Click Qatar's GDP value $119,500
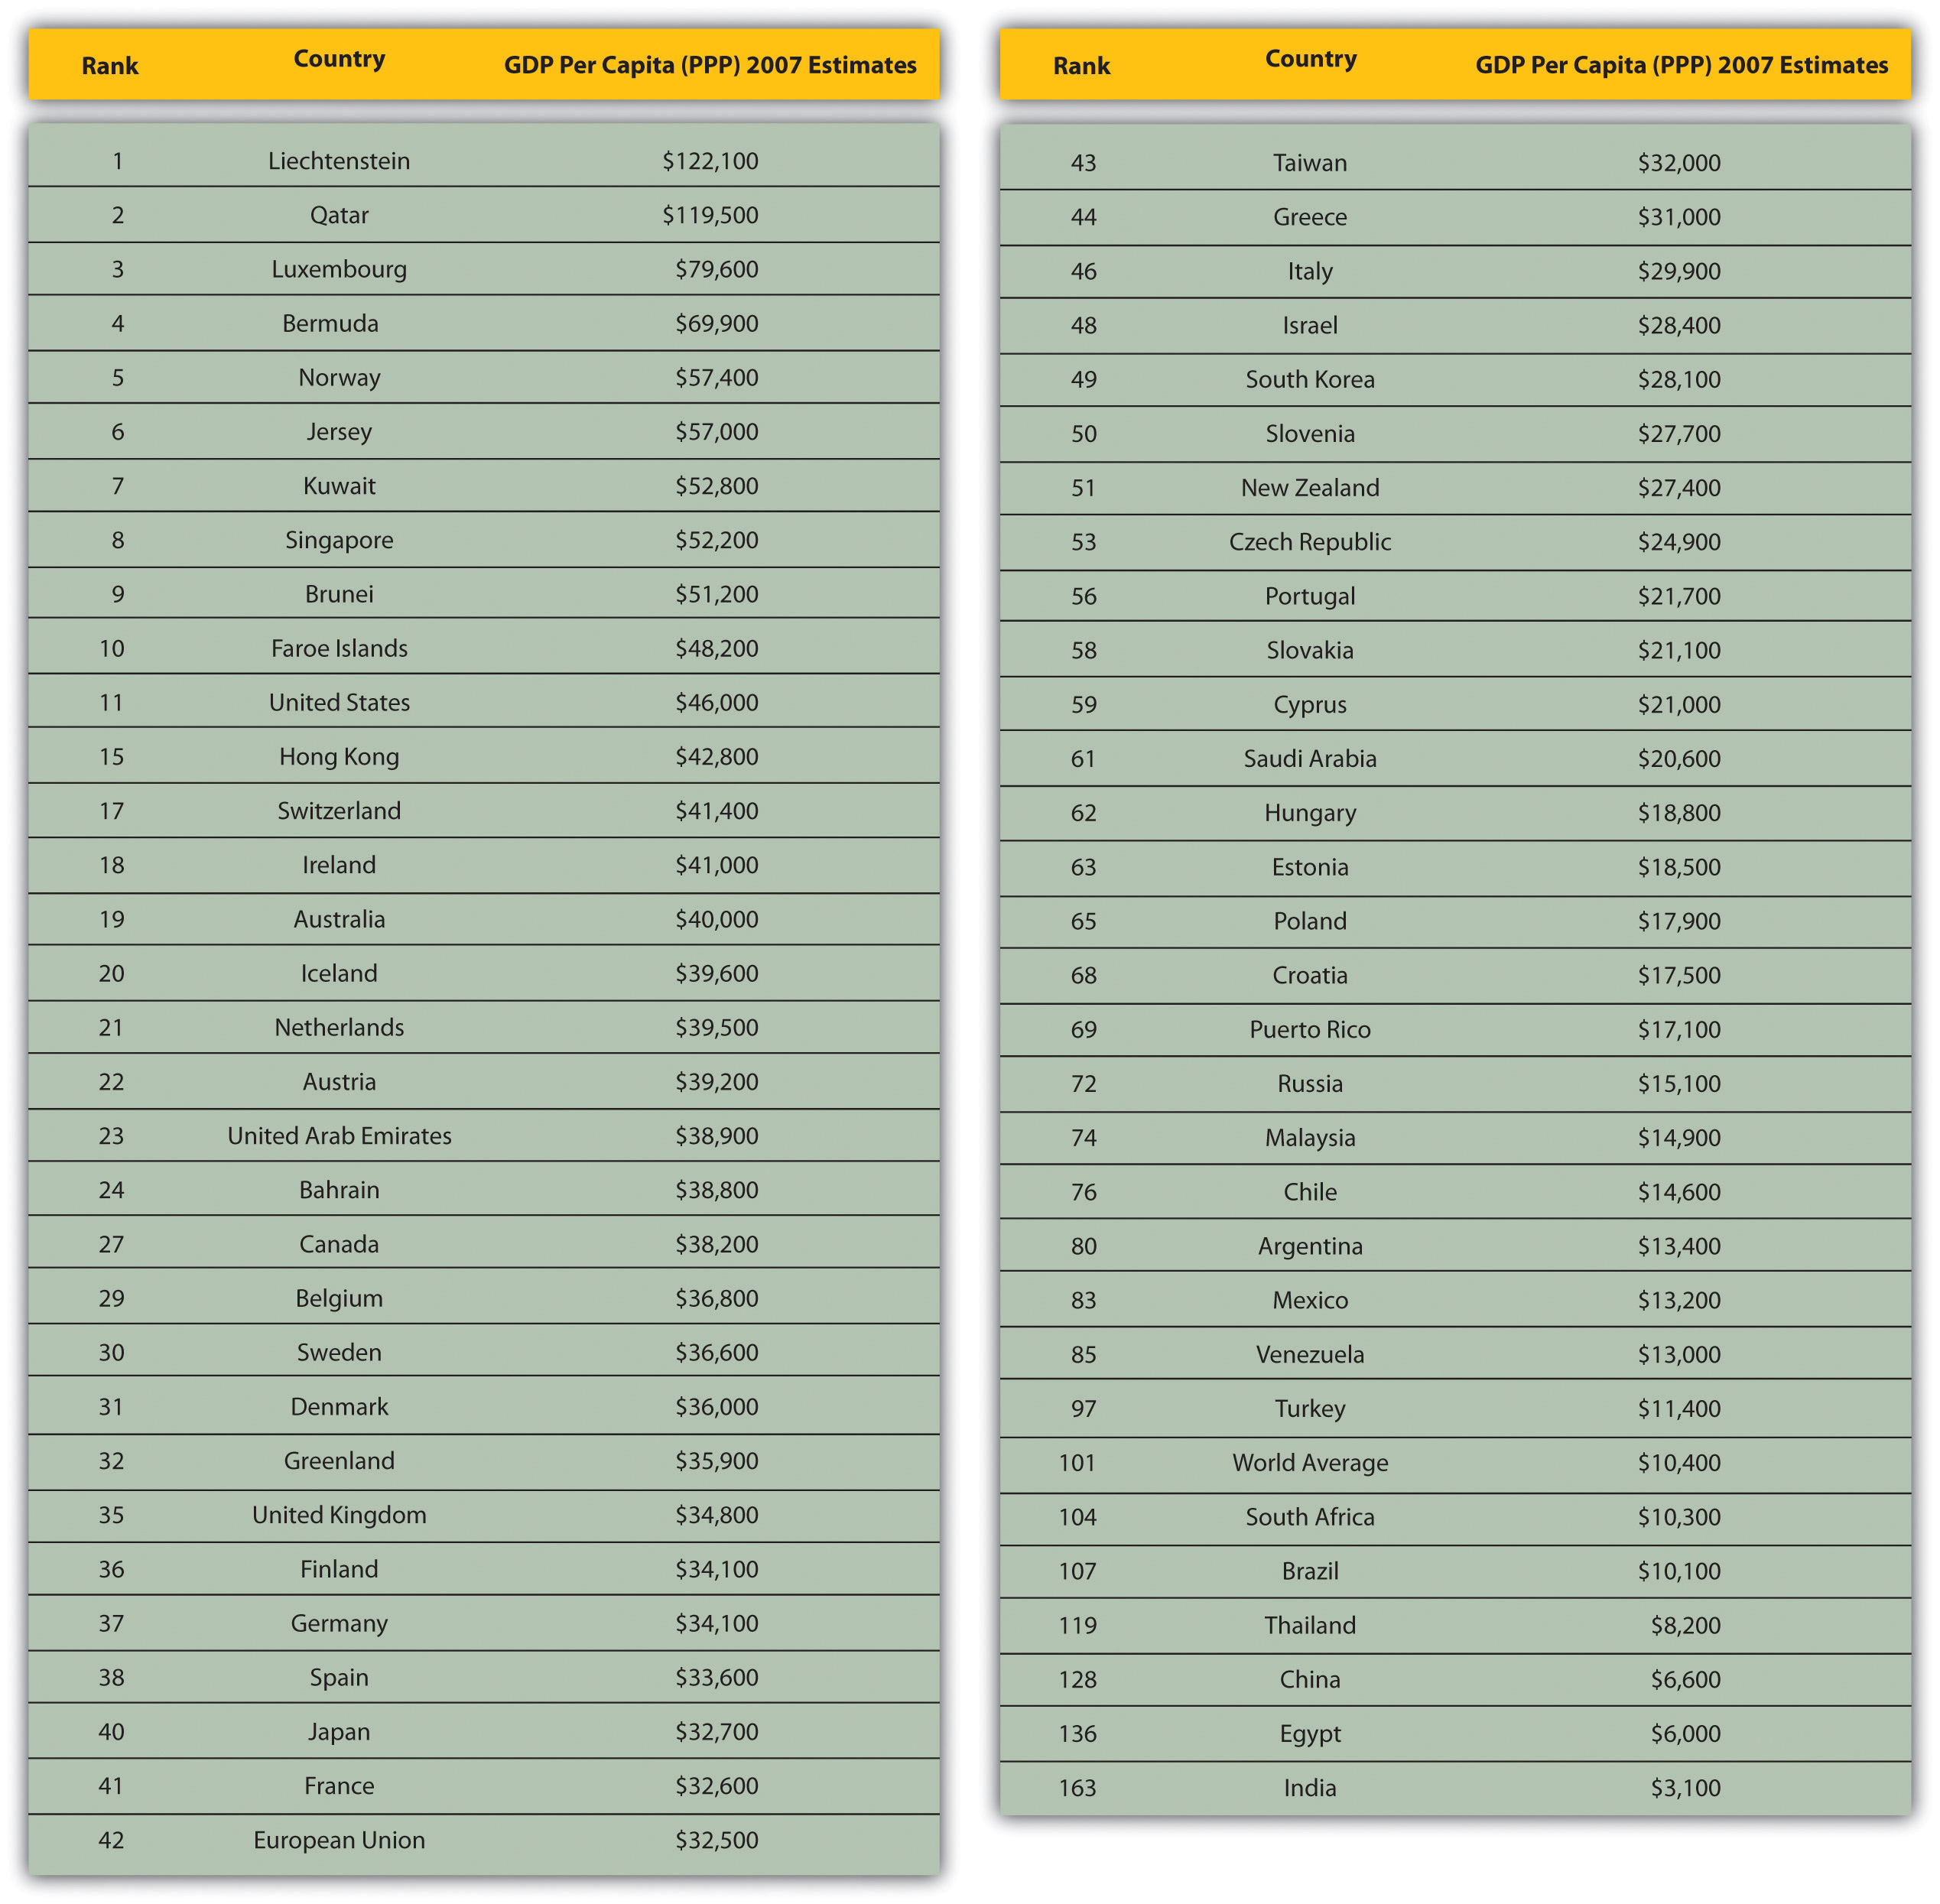The image size is (1940, 1904). 710,215
